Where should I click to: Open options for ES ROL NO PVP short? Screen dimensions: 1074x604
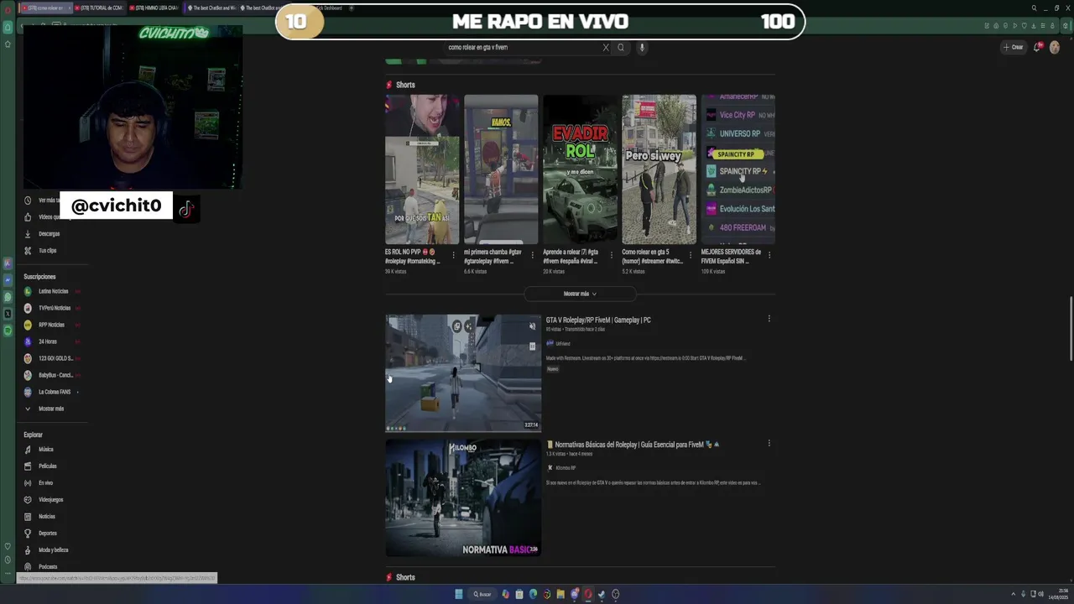(x=454, y=255)
